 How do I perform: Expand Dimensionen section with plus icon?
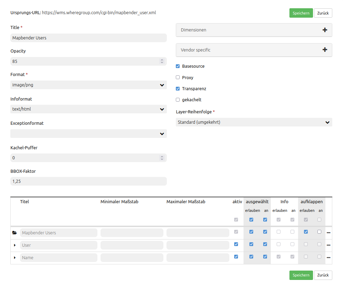click(x=324, y=30)
